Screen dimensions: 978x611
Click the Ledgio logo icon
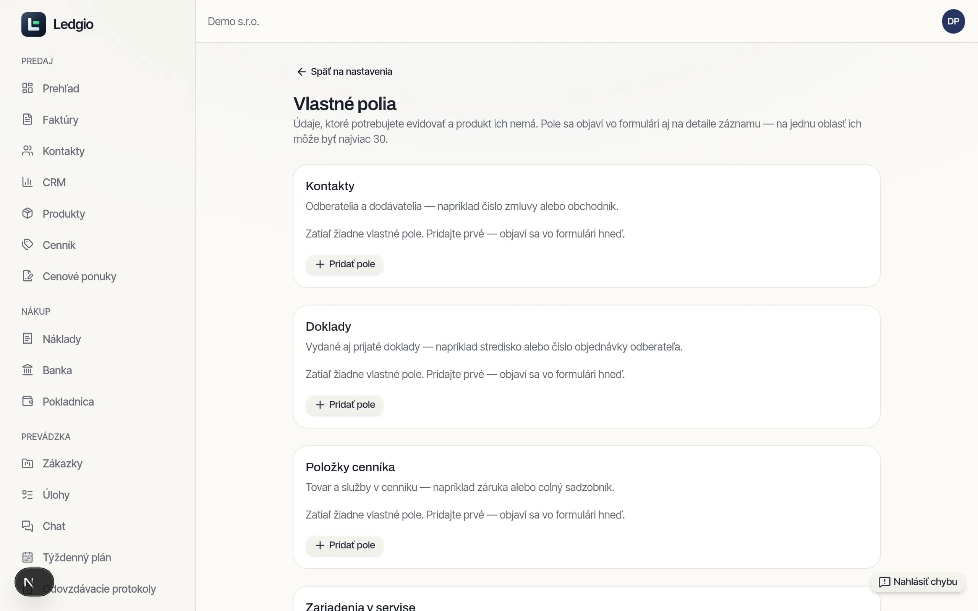(x=34, y=24)
